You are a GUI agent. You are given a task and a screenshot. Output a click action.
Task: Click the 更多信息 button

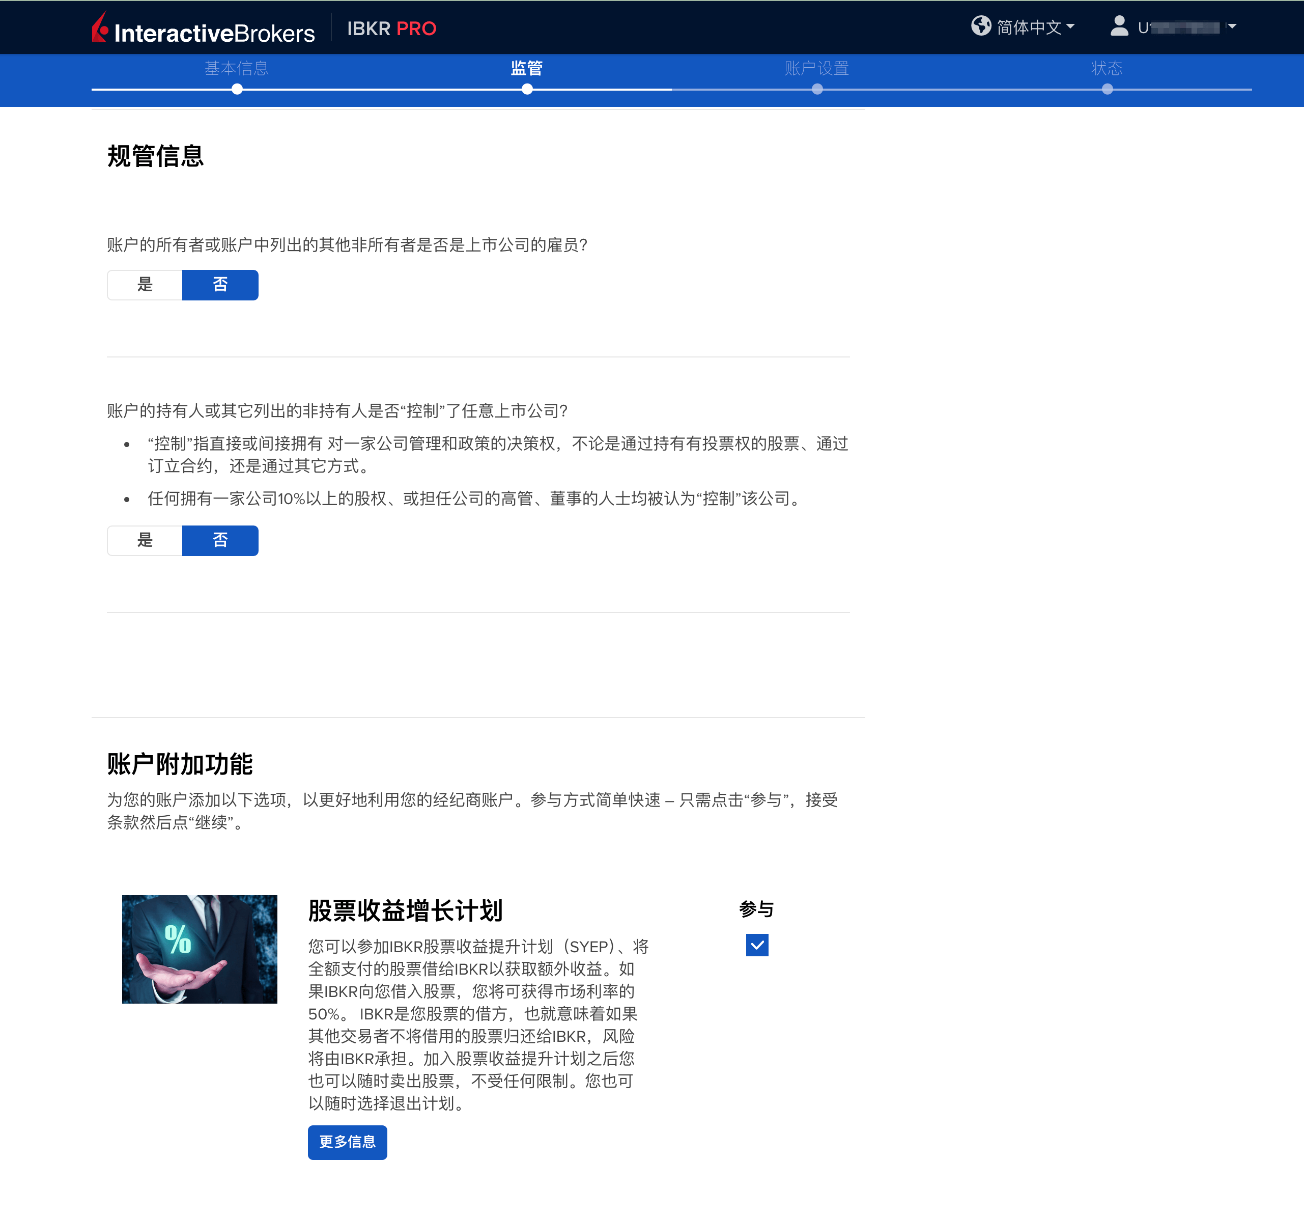pyautogui.click(x=348, y=1142)
